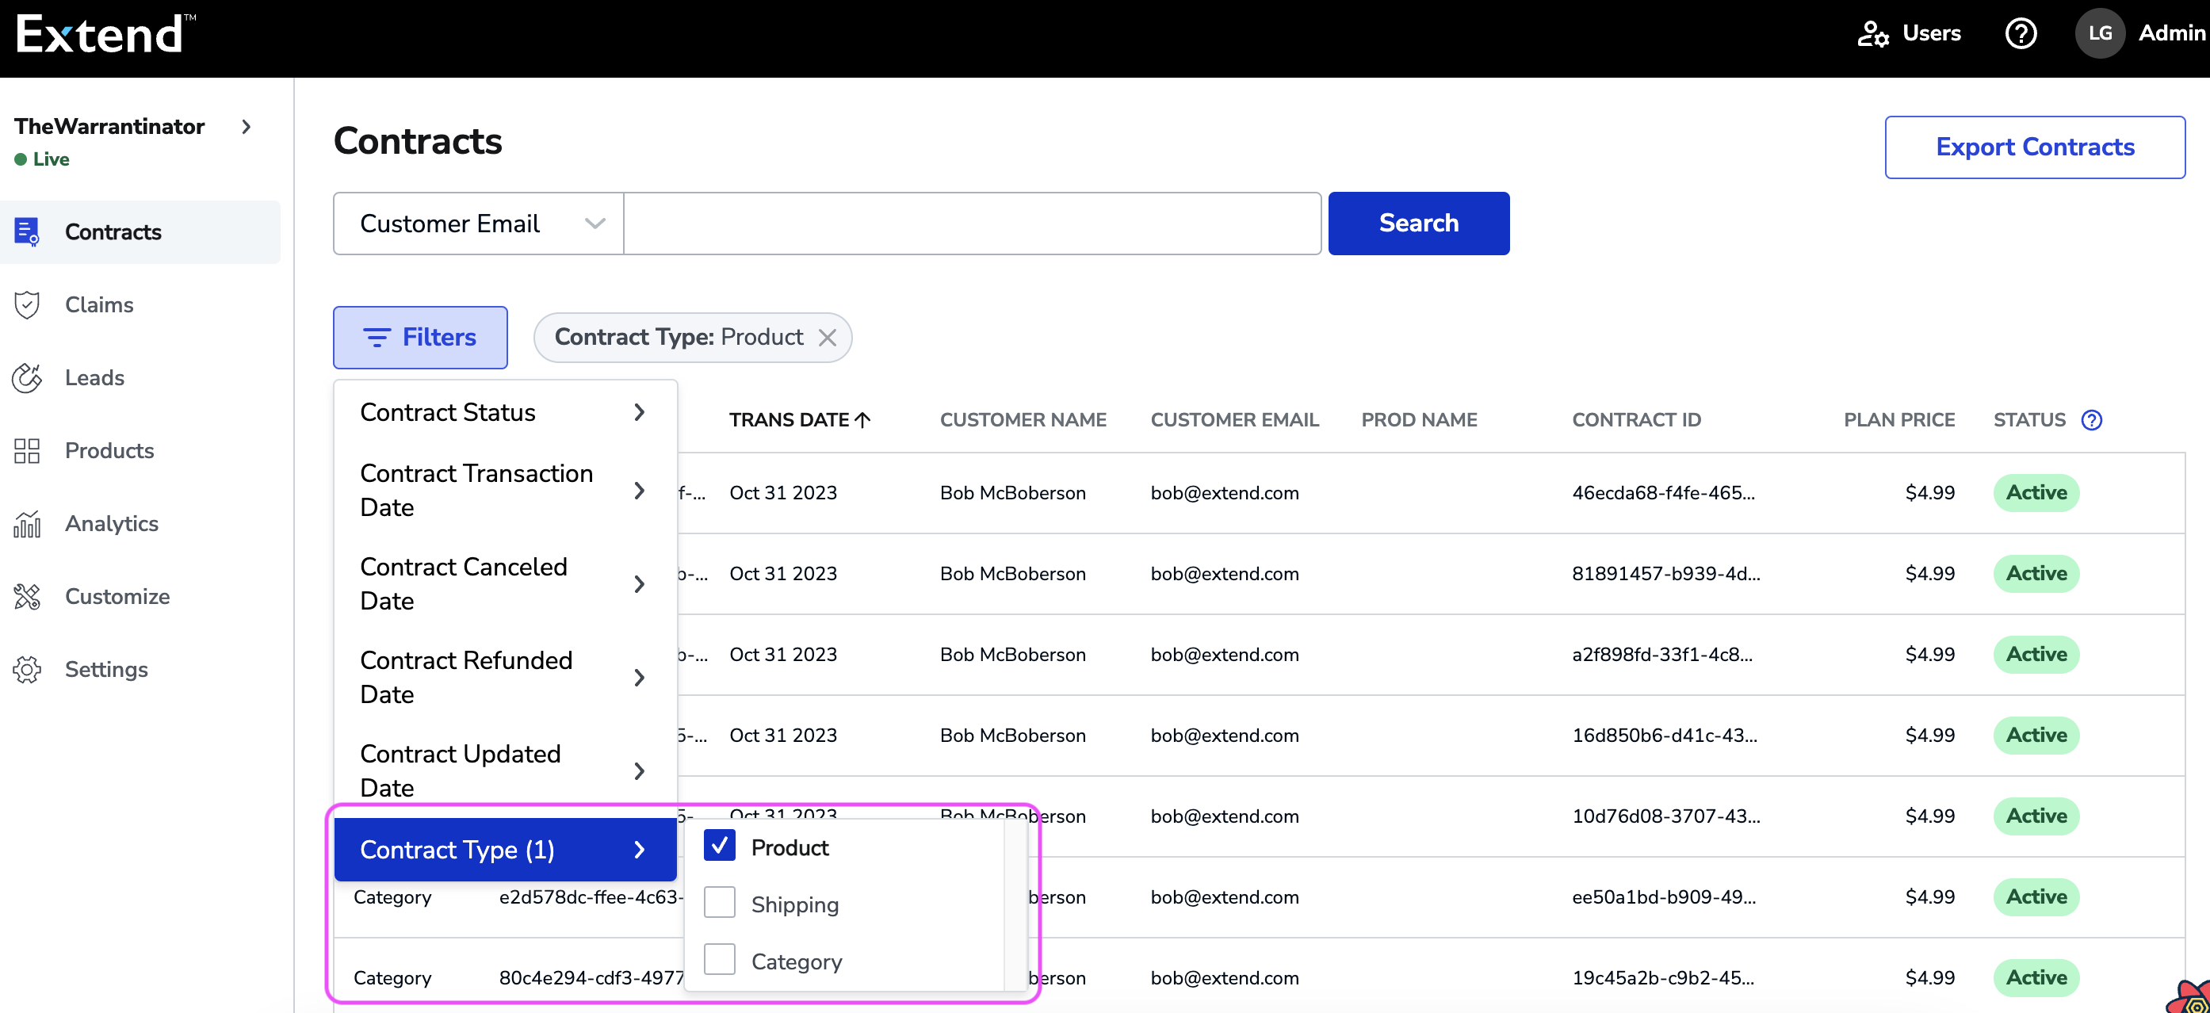Click the Export Contracts button
This screenshot has height=1013, width=2210.
pos(2034,147)
